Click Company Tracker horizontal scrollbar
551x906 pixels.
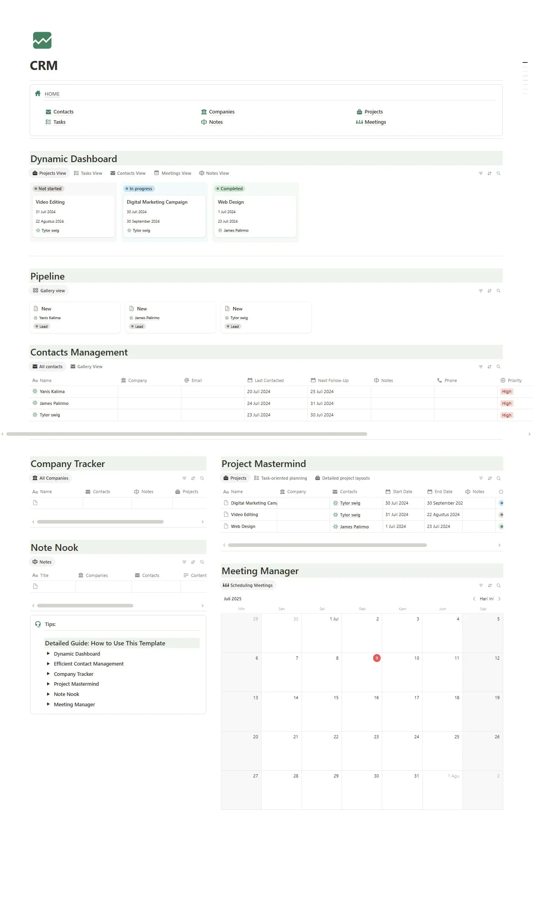[x=100, y=522]
